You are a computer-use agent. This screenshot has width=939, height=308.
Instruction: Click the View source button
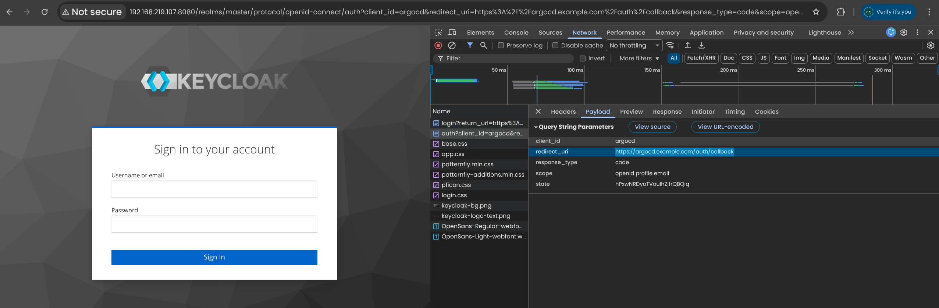point(652,127)
